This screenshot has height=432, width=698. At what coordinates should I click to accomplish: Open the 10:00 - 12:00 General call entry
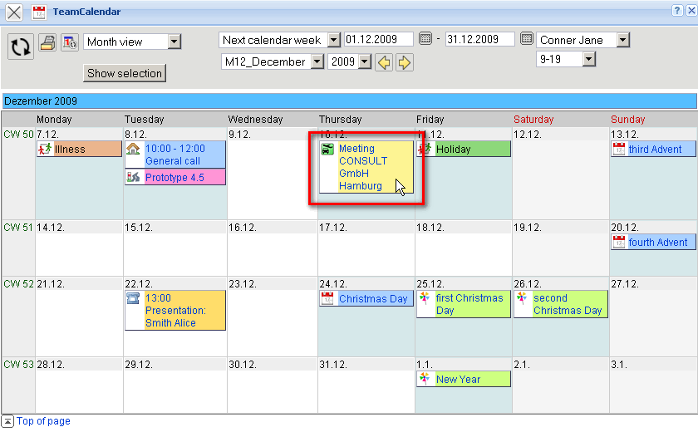click(x=175, y=155)
